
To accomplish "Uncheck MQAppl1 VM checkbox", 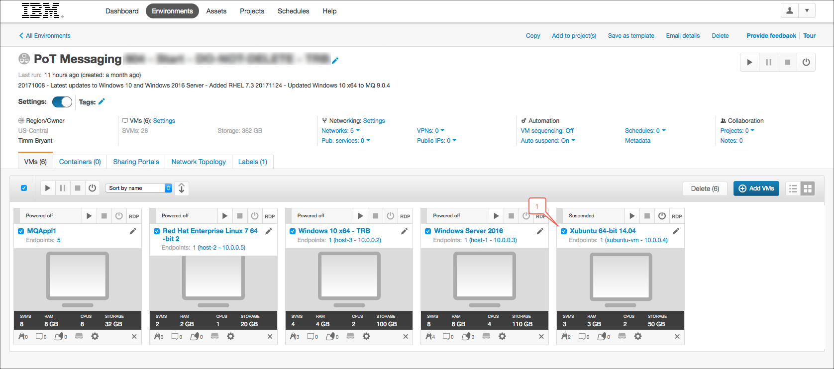I will 21,231.
